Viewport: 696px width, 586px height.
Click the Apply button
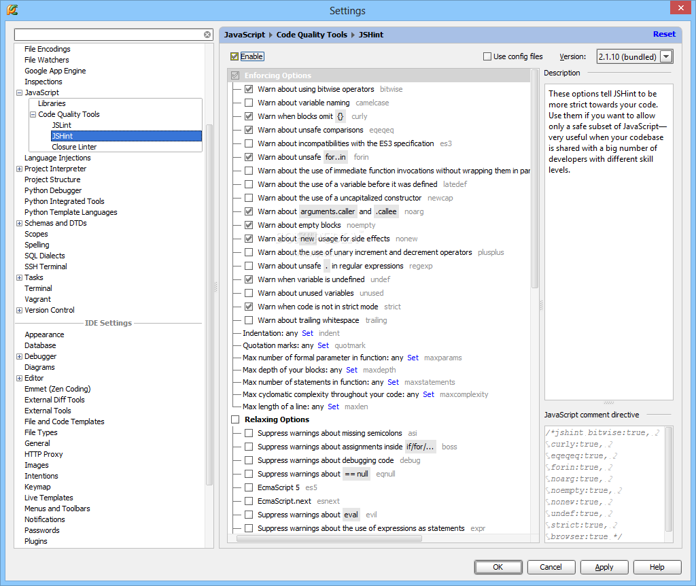click(604, 568)
